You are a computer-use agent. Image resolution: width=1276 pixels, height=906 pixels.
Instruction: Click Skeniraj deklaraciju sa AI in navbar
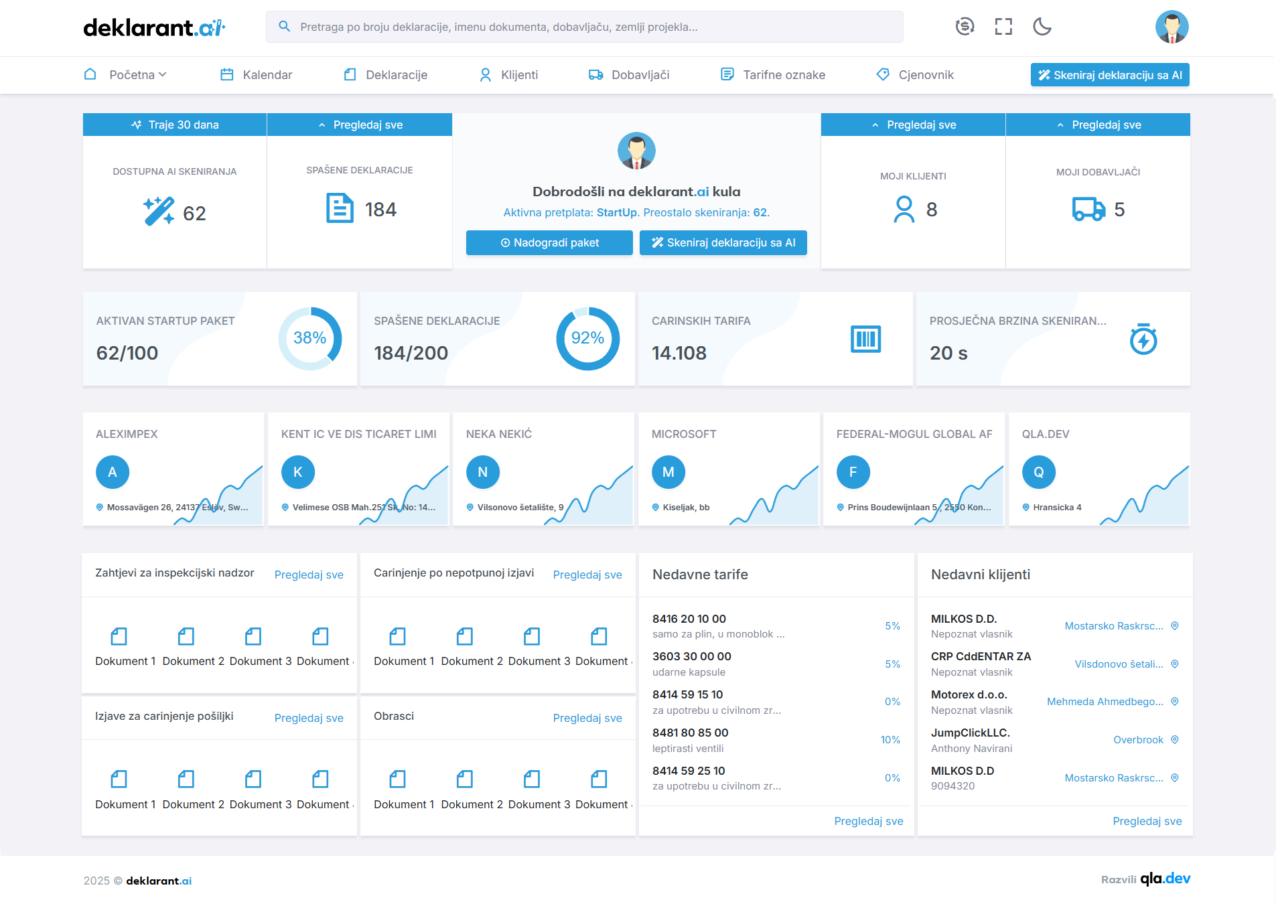1109,75
